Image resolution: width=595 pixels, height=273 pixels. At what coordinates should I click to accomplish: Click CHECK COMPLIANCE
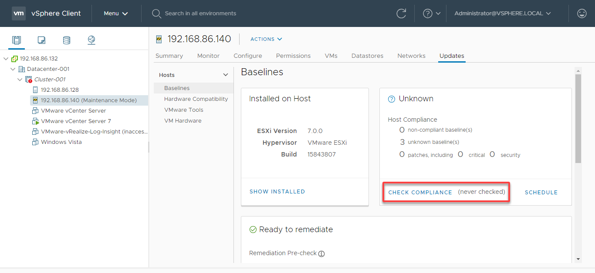420,193
